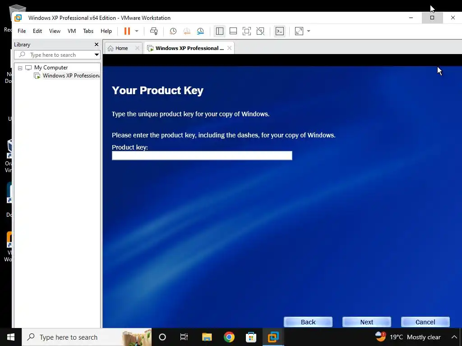Open the VM menu

click(x=72, y=31)
